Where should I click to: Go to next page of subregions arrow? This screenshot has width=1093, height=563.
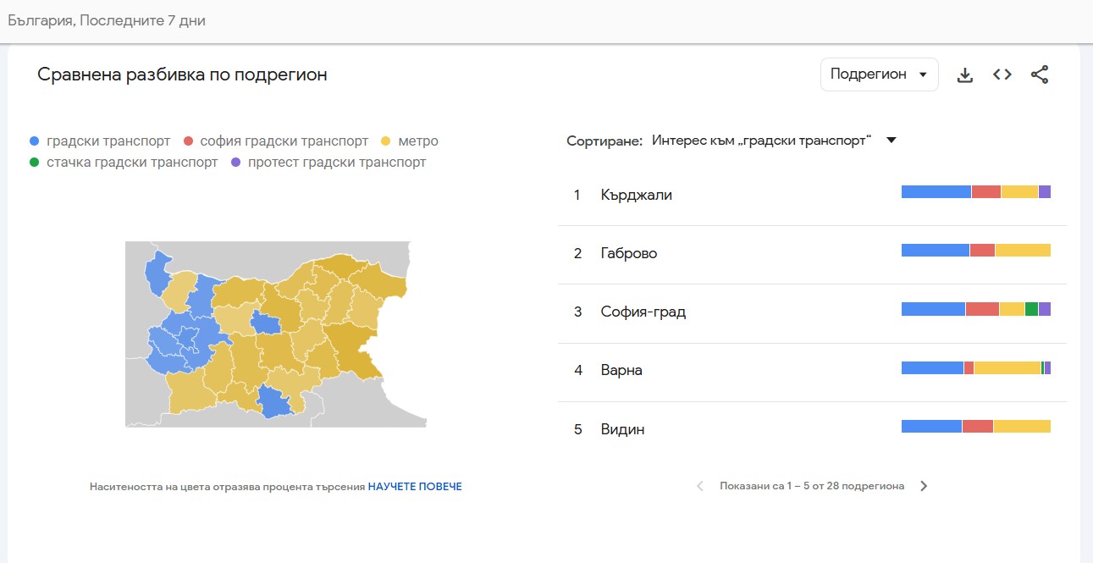[924, 485]
